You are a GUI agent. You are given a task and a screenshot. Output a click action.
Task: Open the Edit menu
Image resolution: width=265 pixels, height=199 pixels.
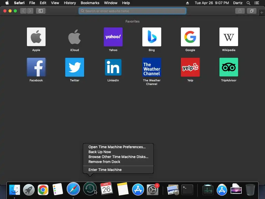(43, 3)
